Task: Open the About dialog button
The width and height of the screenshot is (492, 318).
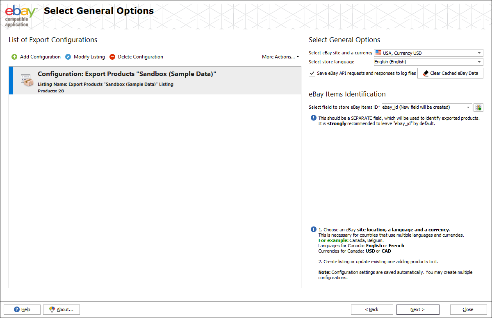Action: pyautogui.click(x=61, y=309)
